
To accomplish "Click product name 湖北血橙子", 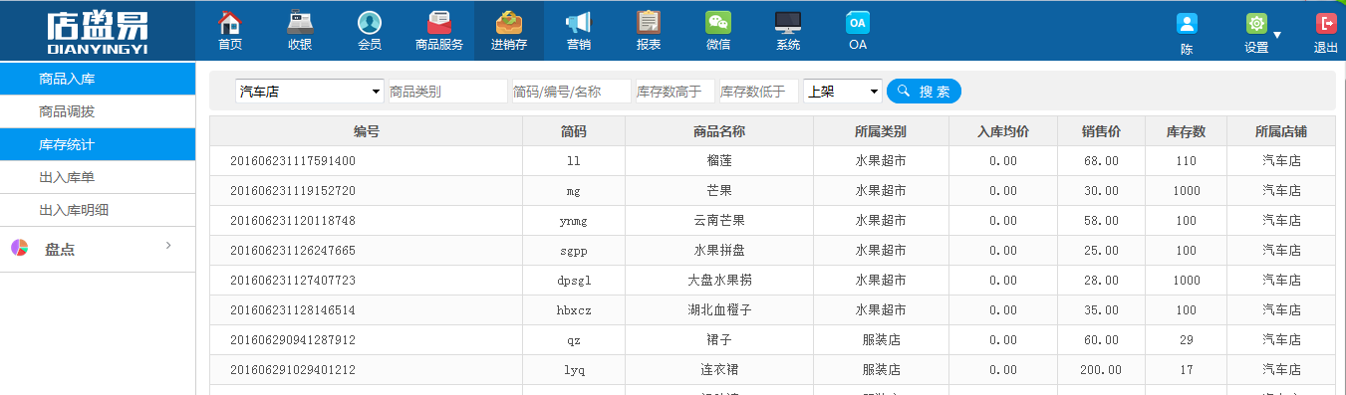I will click(x=719, y=310).
